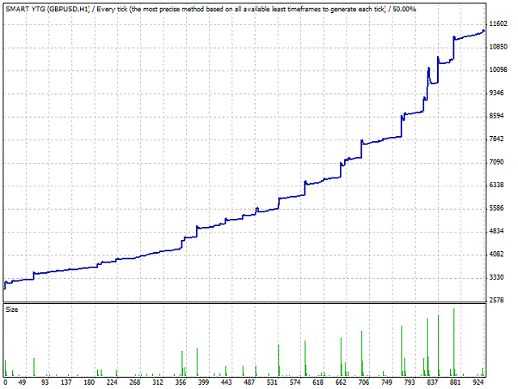Click the 662 trade number label
The image size is (518, 389).
point(341,383)
